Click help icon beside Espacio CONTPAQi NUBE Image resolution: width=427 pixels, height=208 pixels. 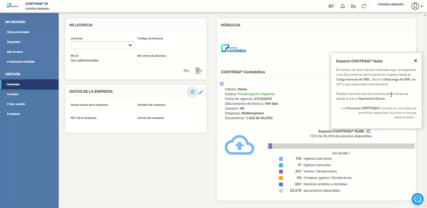(x=368, y=131)
